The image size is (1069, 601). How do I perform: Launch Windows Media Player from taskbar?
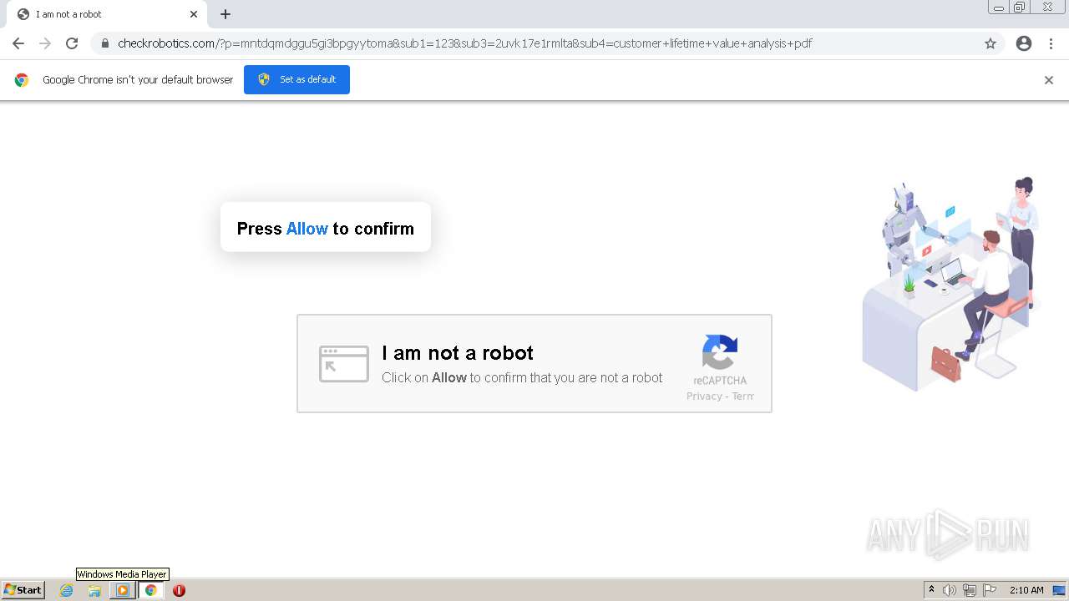[123, 590]
